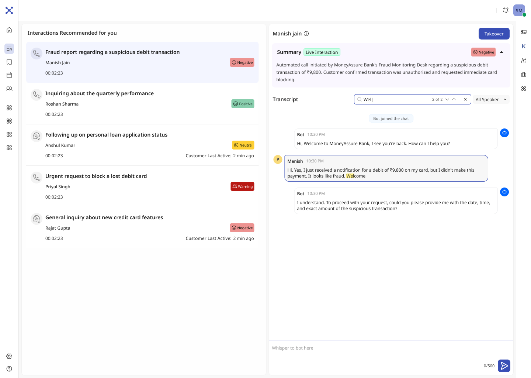The width and height of the screenshot is (531, 378).
Task: Open the AI assist icon in right rail
Action: click(x=524, y=61)
